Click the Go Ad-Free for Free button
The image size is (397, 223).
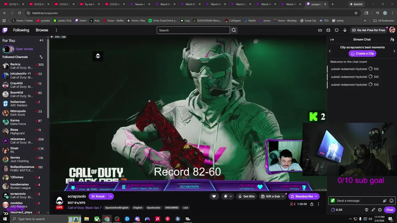click(368, 30)
